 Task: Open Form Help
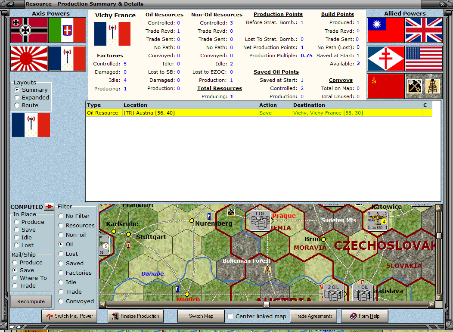[x=365, y=316]
